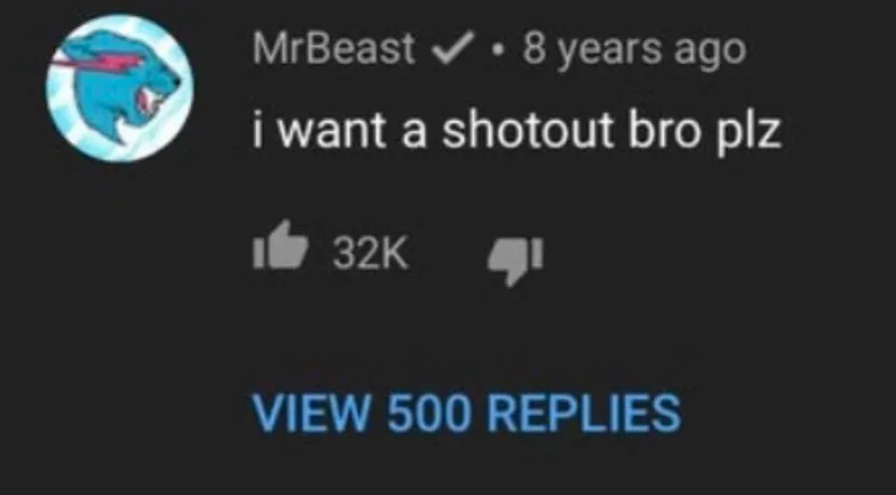Open the blue panther profile avatar
Viewport: 896px width, 495px height.
pyautogui.click(x=120, y=88)
